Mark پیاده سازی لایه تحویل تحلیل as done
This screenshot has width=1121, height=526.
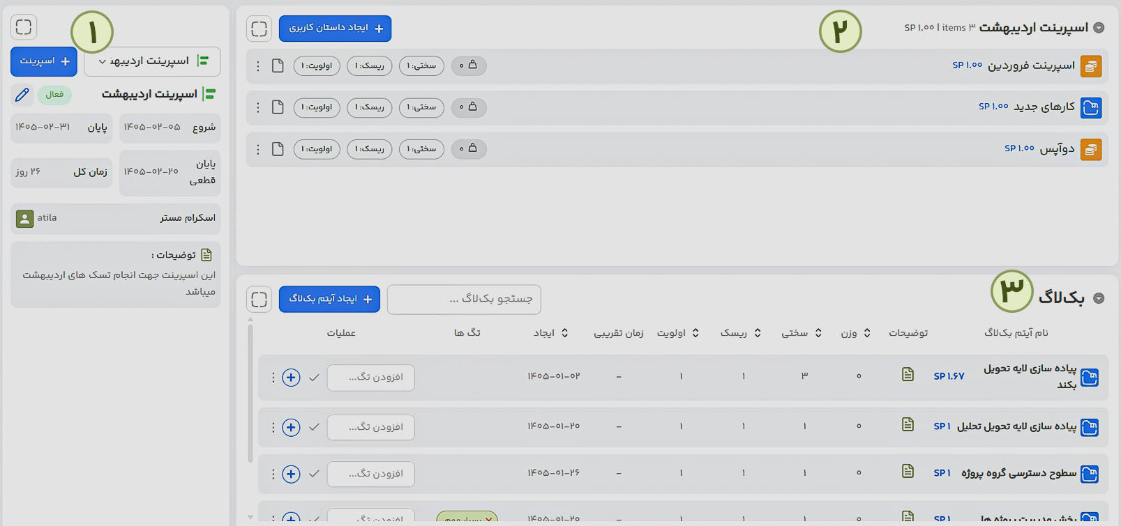[x=314, y=427]
